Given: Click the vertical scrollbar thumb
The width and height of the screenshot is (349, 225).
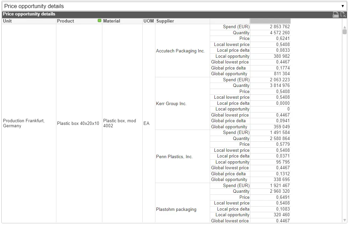Looking at the screenshot, I should coord(344,32).
